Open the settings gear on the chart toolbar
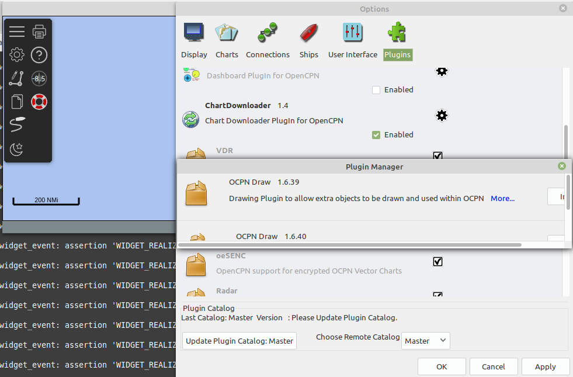Image resolution: width=573 pixels, height=377 pixels. pos(17,55)
